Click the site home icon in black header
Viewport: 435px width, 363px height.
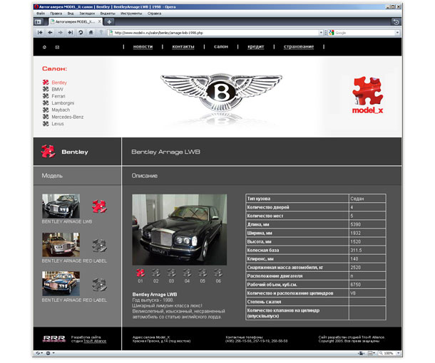tap(44, 48)
